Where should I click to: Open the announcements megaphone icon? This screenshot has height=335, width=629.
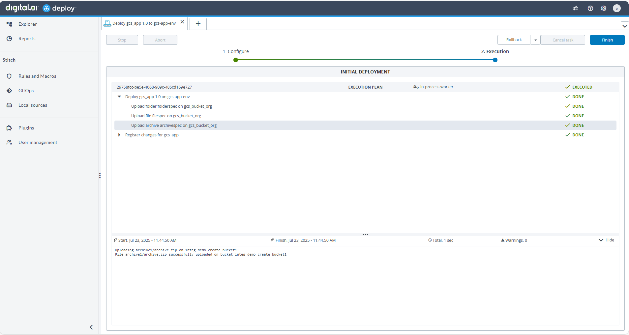tap(575, 8)
